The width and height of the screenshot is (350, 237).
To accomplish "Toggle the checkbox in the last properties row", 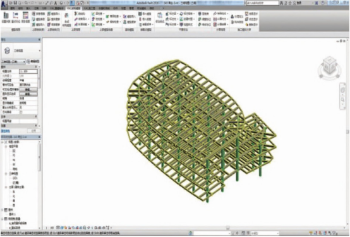I will coord(21,112).
